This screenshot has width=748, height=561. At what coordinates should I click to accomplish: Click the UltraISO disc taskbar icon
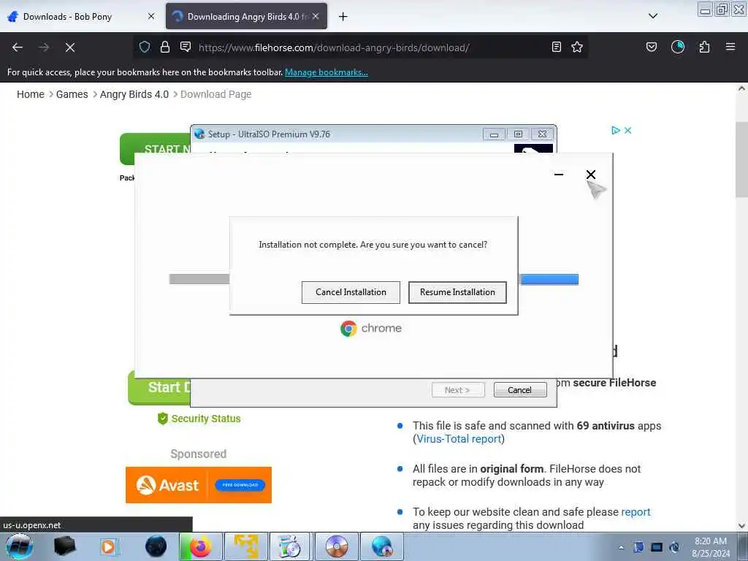(336, 546)
